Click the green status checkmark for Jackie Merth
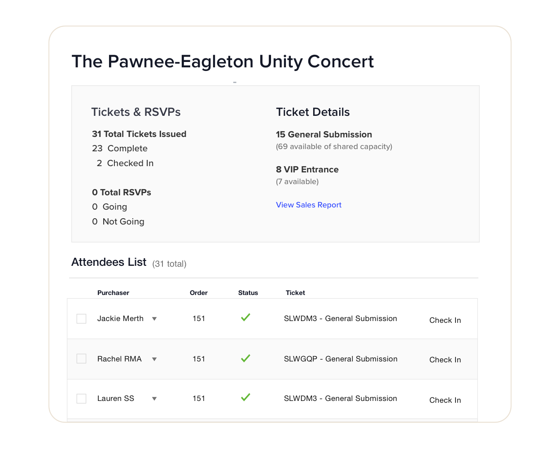 point(245,317)
